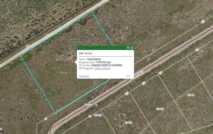Click the street number 8 marker
The width and height of the screenshot is (213, 134).
point(90,116)
